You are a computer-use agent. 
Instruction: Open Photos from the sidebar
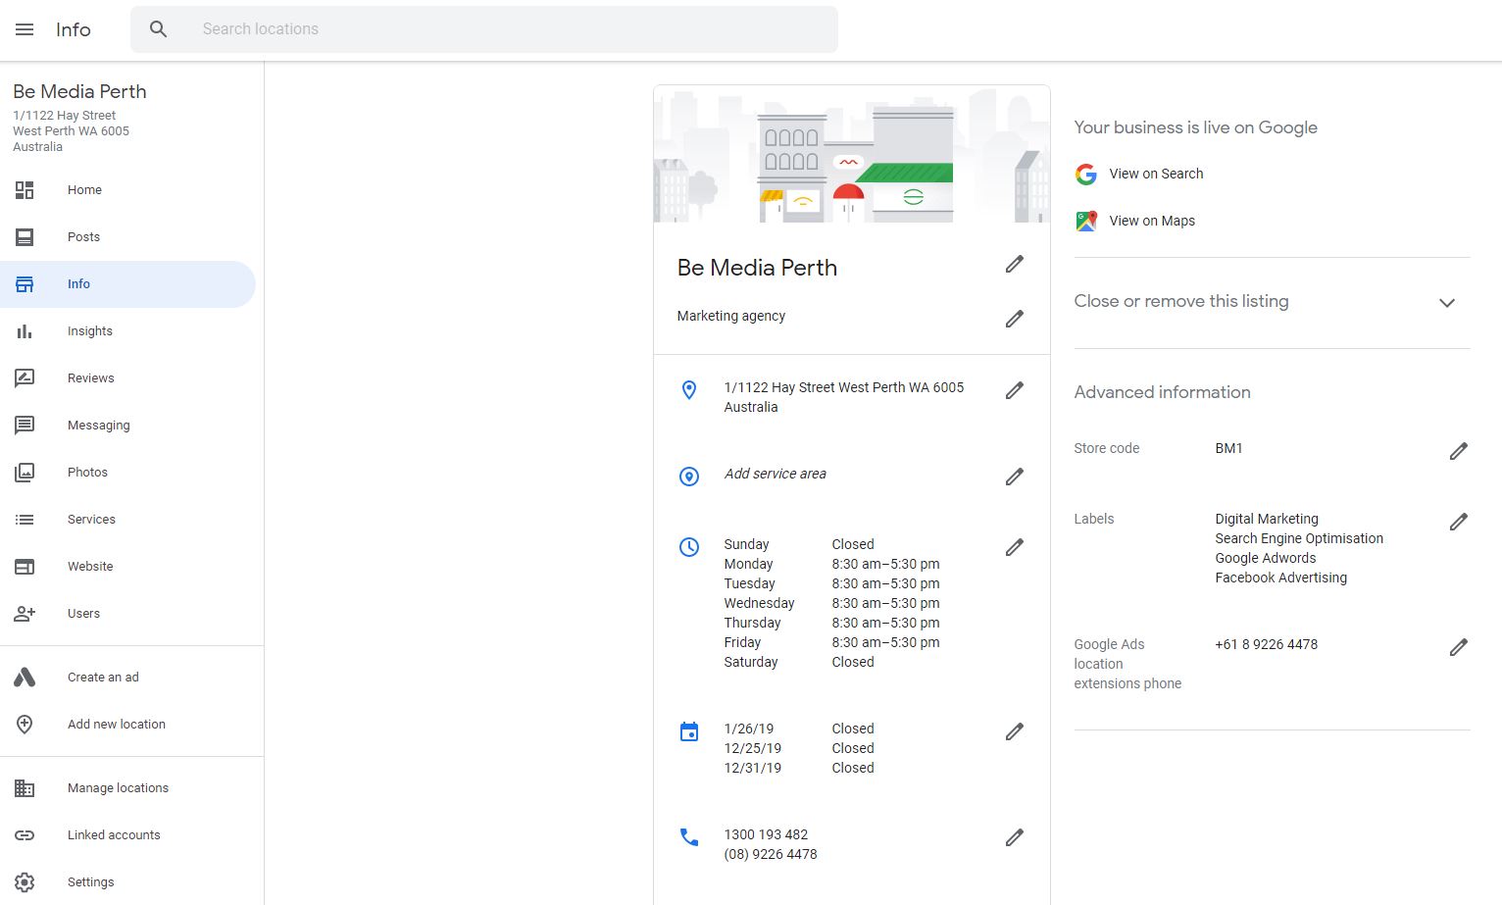87,473
